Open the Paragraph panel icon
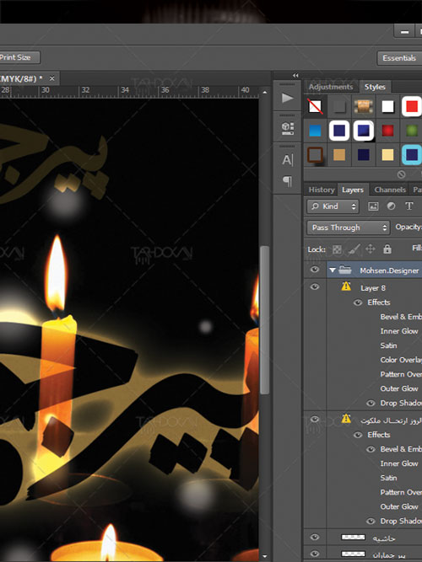Screen dimensions: 422x562 tap(287, 181)
